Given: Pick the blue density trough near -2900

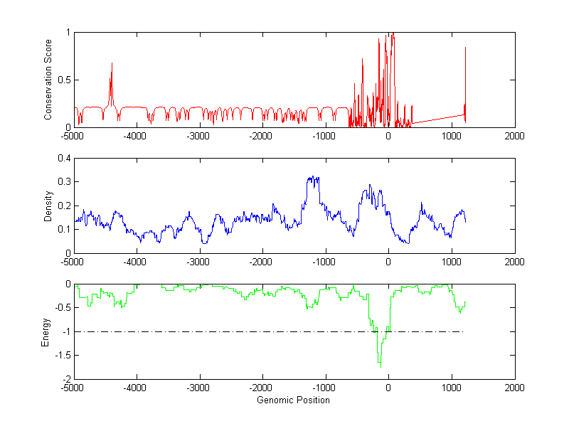Looking at the screenshot, I should click(205, 243).
